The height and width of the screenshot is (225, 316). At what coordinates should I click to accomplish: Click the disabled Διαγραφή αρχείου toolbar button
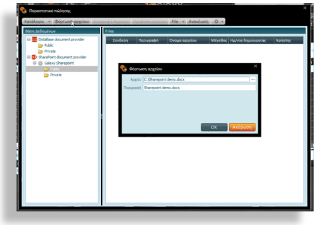point(111,22)
